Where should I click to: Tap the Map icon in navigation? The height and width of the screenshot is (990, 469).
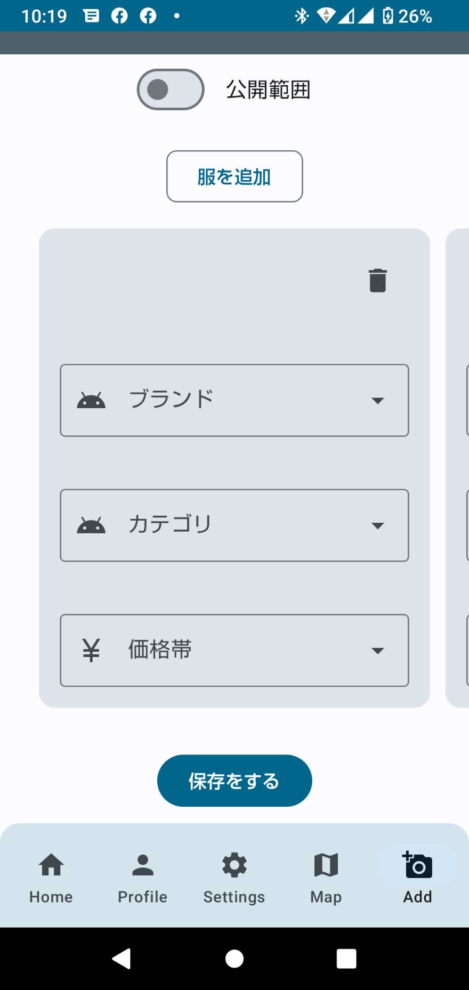pos(326,864)
